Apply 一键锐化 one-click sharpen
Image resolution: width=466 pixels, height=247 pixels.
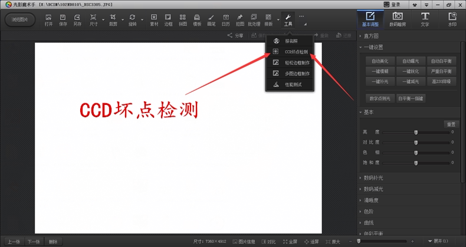pos(411,71)
